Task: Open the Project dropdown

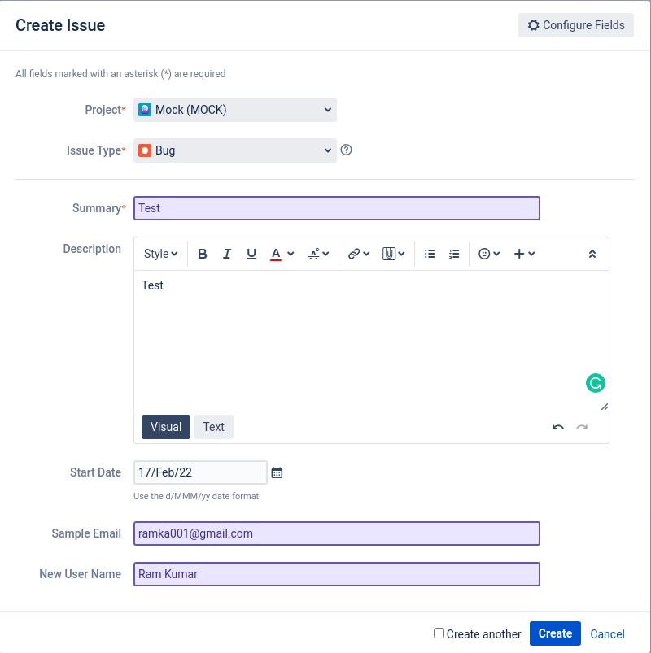Action: [x=235, y=110]
